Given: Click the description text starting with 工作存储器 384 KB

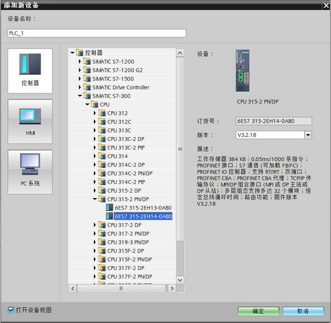Looking at the screenshot, I should (254, 181).
